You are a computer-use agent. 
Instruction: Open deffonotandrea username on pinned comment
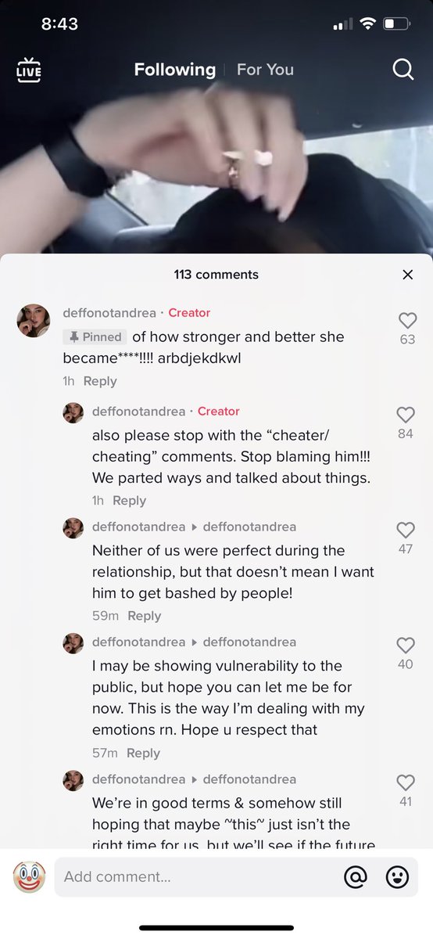pos(109,313)
